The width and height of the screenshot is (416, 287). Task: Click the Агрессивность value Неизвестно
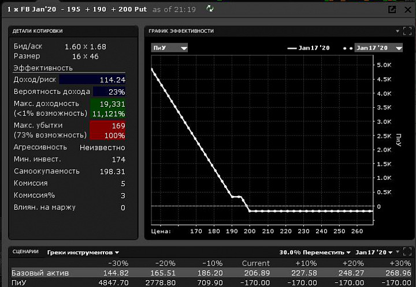click(x=102, y=148)
